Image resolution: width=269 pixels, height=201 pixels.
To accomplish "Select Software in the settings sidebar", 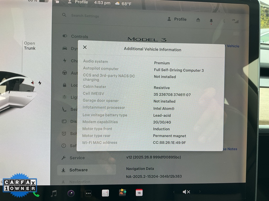I will point(79,170).
